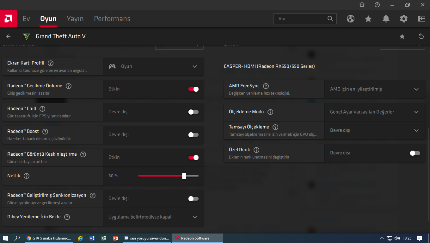
Task: Go back with the left arrow
Action: 9,36
